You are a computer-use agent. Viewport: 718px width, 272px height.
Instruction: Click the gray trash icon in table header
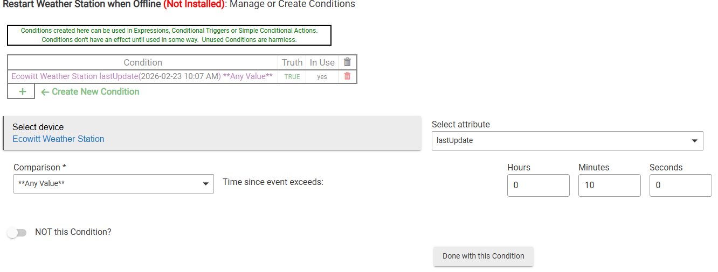pyautogui.click(x=347, y=62)
